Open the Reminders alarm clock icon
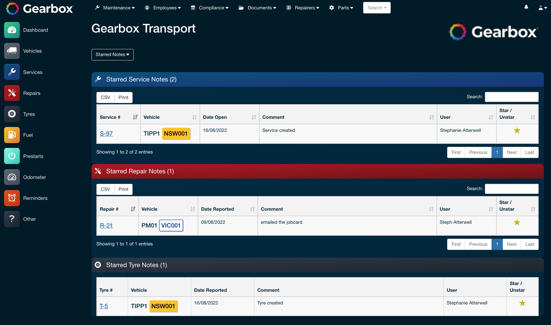Viewport: 551px width, 325px height. pos(12,198)
